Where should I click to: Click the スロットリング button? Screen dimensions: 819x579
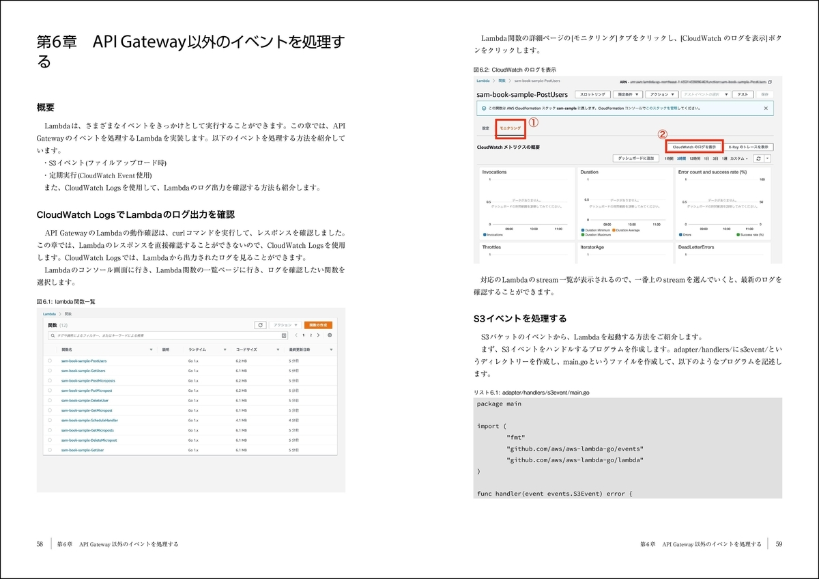click(x=592, y=94)
